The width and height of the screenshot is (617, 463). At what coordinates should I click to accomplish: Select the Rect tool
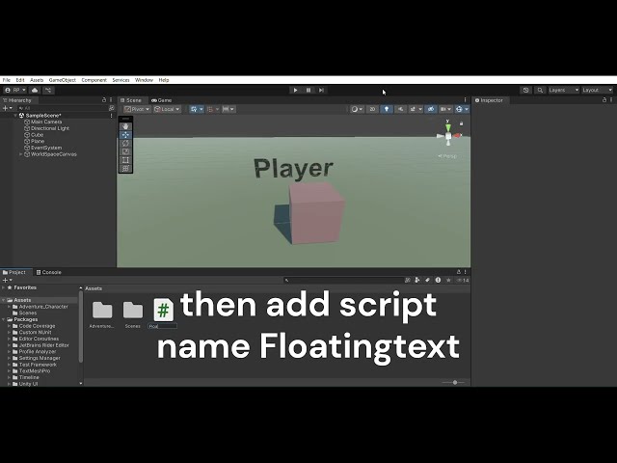point(125,160)
